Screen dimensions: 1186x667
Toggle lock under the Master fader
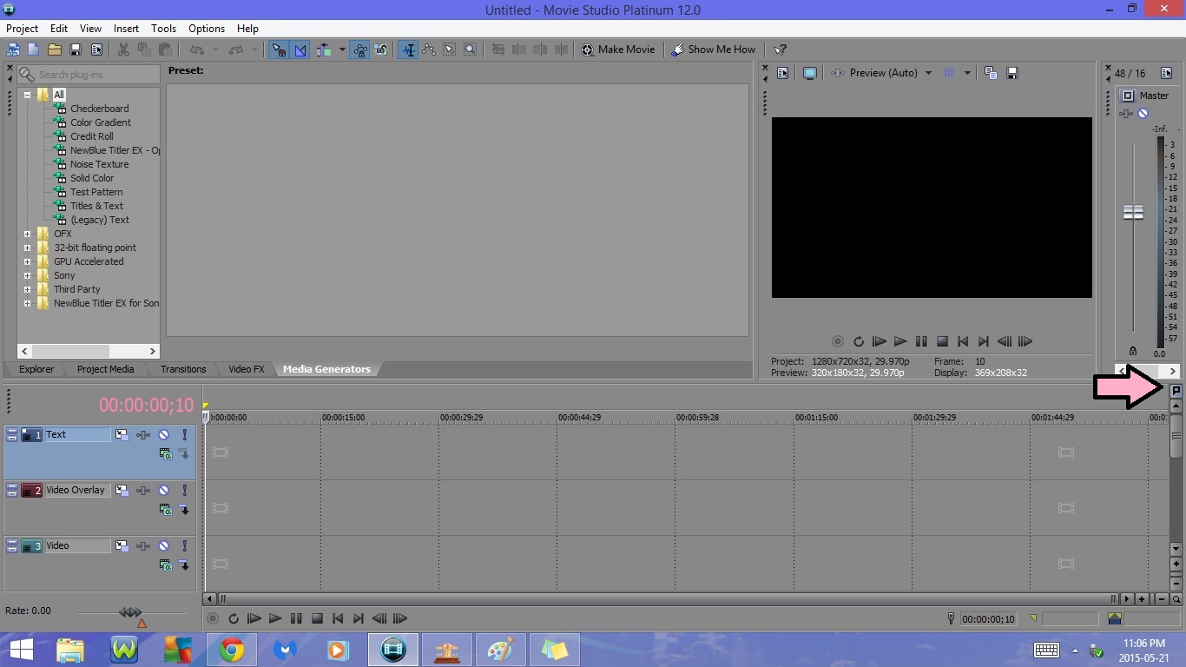click(x=1132, y=351)
